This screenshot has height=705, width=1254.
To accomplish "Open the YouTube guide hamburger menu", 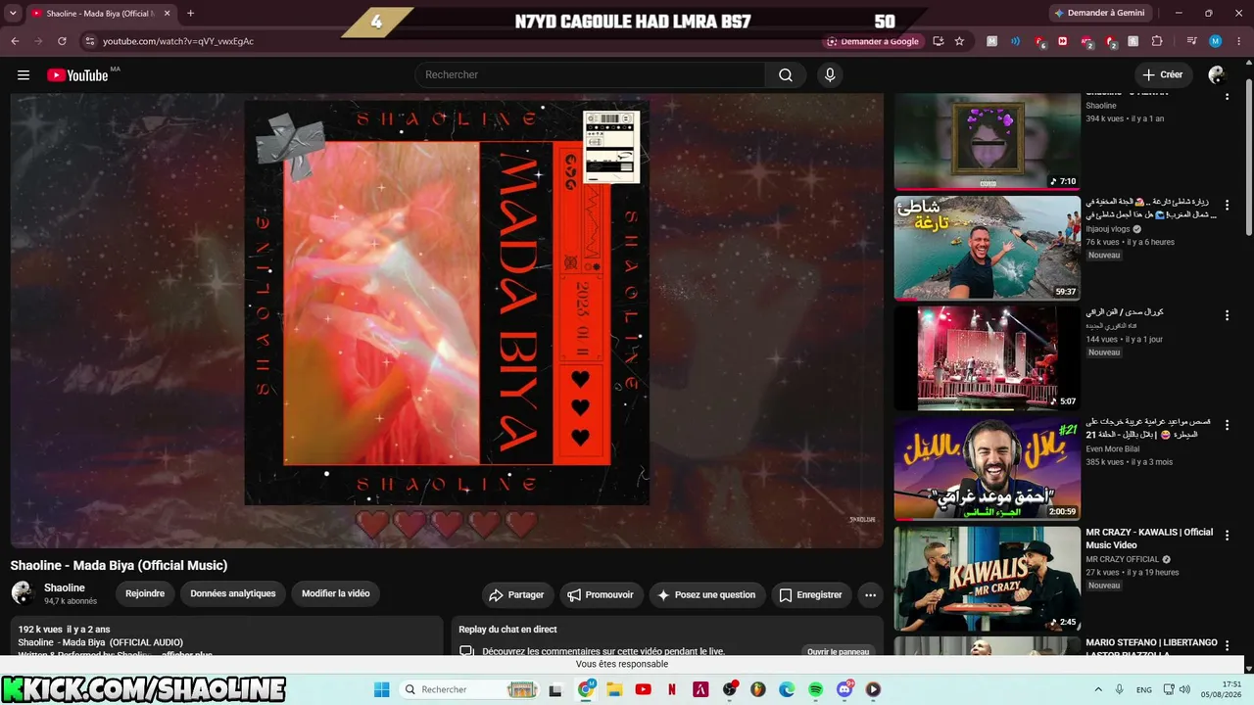I will pos(24,75).
